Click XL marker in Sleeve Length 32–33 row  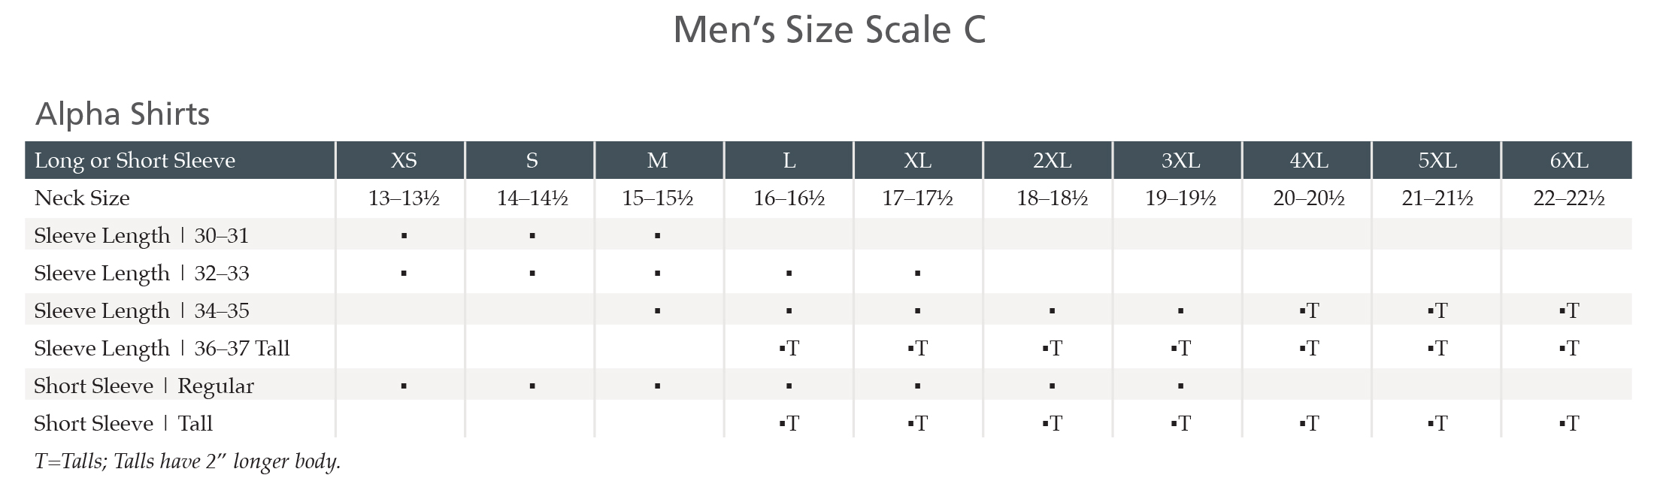coord(917,274)
